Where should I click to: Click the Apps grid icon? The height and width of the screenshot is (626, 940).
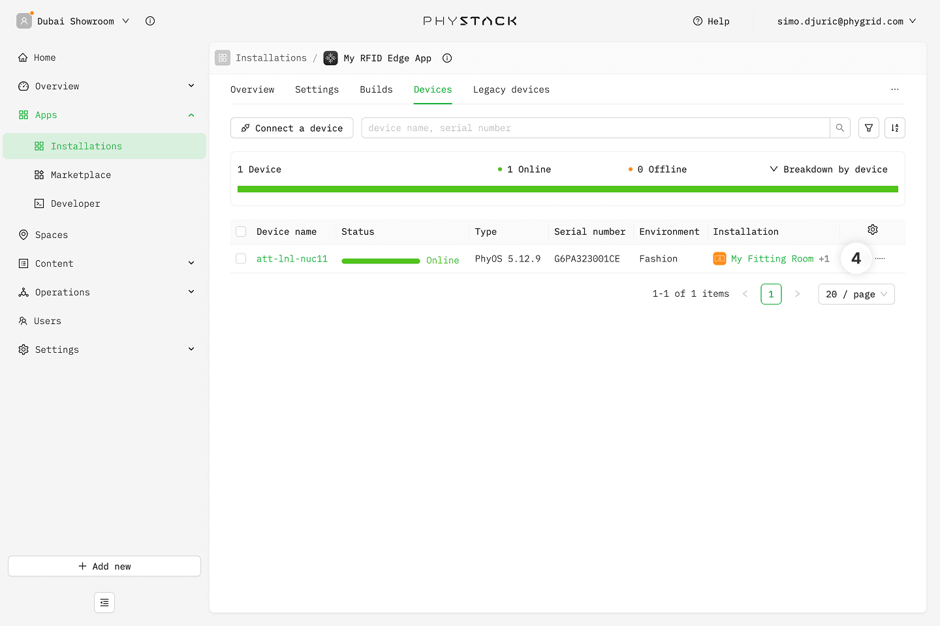pyautogui.click(x=23, y=115)
